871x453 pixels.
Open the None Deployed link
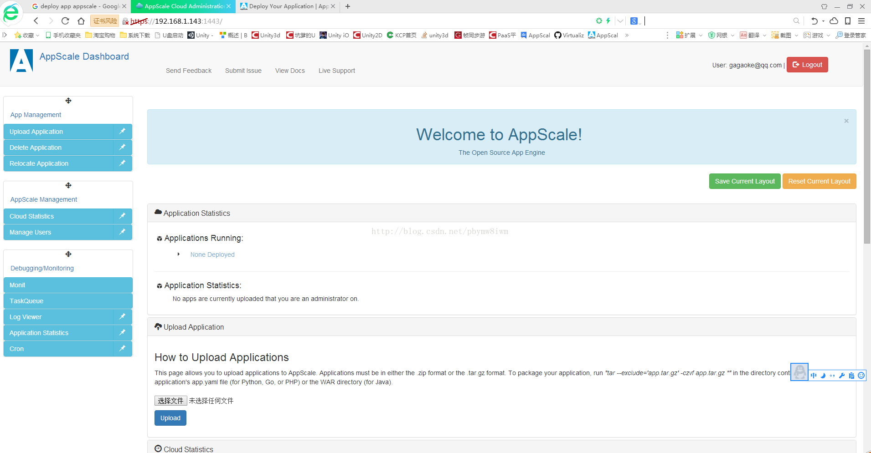[x=212, y=254]
